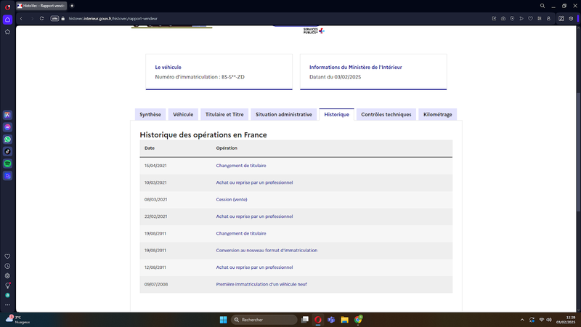The width and height of the screenshot is (581, 327).
Task: Reload the page with refresh icon
Action: [41, 19]
